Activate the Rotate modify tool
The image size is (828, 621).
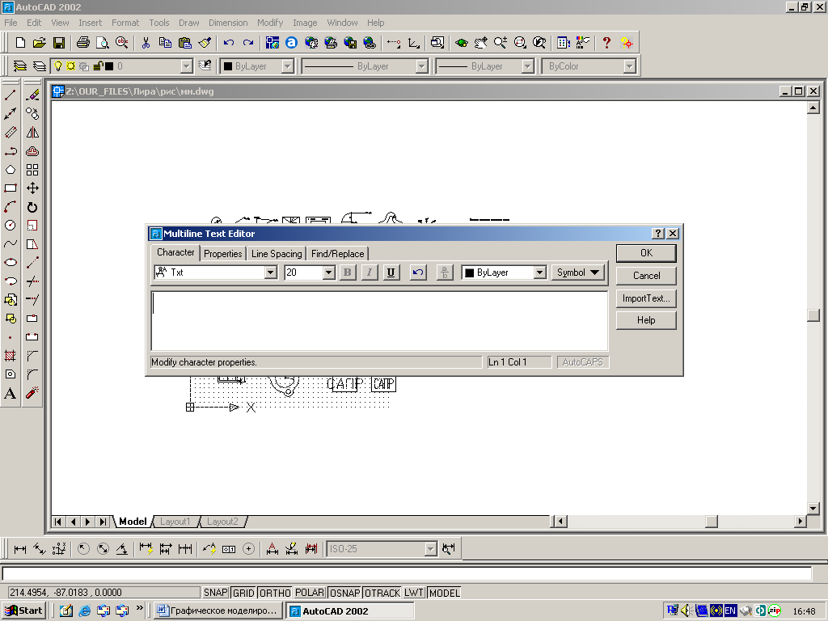pos(32,207)
